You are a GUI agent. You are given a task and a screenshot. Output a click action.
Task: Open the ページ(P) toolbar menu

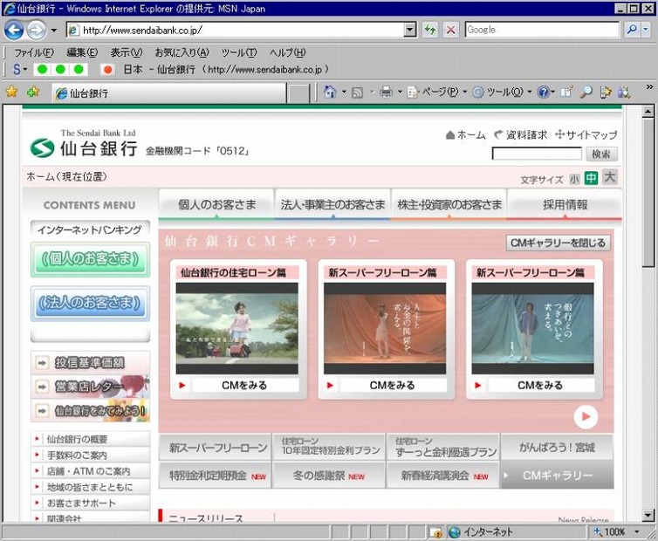click(437, 92)
